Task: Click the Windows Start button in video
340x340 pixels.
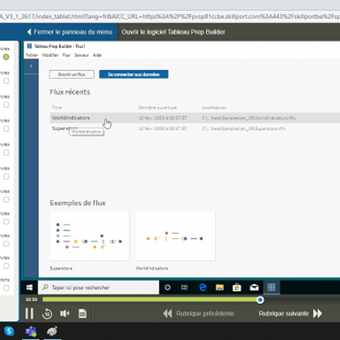Action: coord(29,288)
